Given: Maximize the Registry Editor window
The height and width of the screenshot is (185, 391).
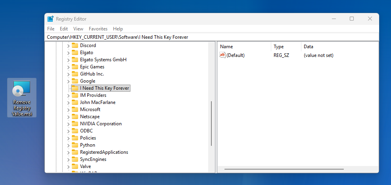Looking at the screenshot, I should (x=352, y=19).
